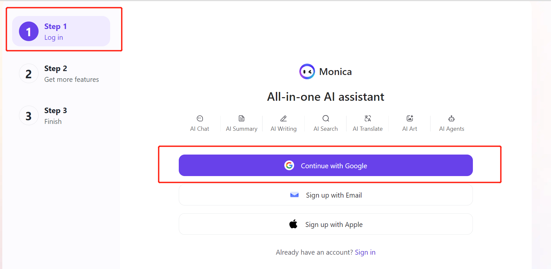Choose Sign up with Email
551x269 pixels.
pyautogui.click(x=326, y=195)
